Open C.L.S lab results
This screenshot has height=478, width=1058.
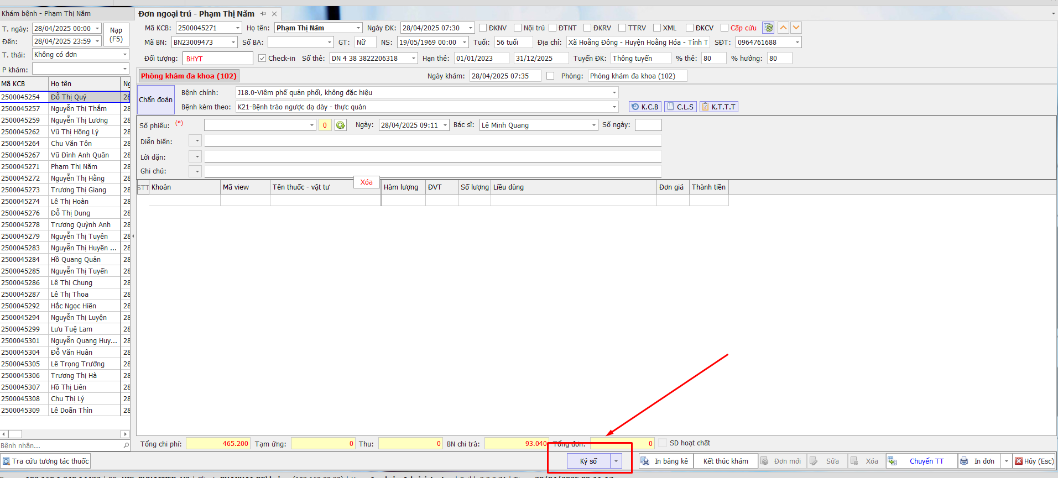(680, 107)
